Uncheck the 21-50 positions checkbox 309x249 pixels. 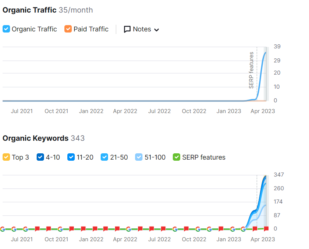pyautogui.click(x=105, y=157)
